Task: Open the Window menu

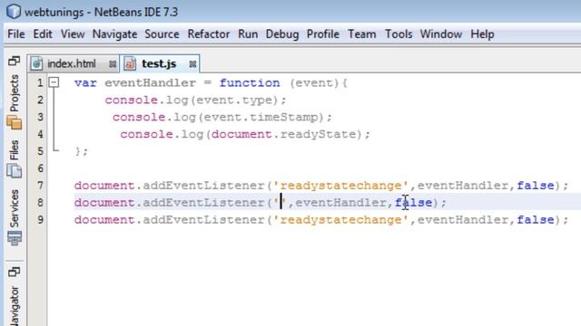Action: pos(441,34)
